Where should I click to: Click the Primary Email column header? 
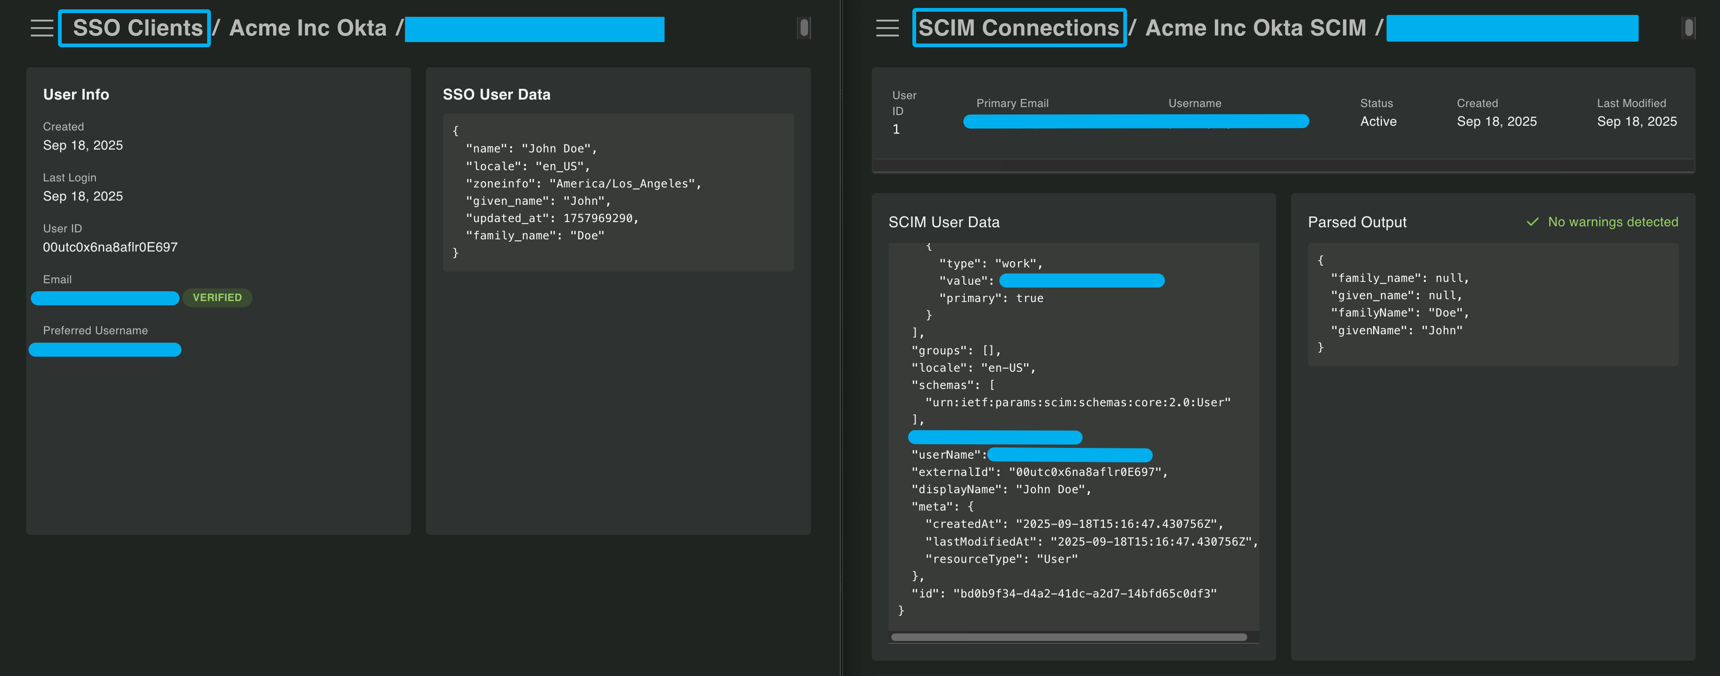(1012, 103)
